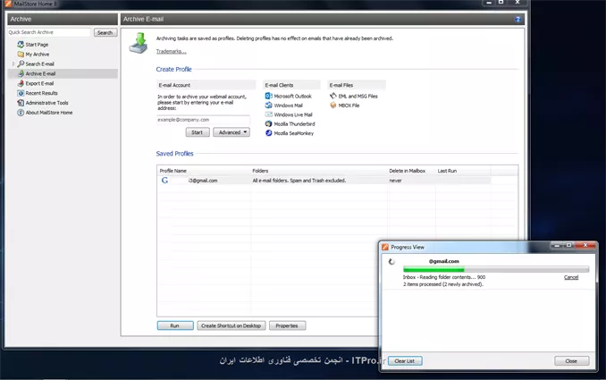Click the large archive download icon
The height and width of the screenshot is (380, 606).
pos(139,43)
